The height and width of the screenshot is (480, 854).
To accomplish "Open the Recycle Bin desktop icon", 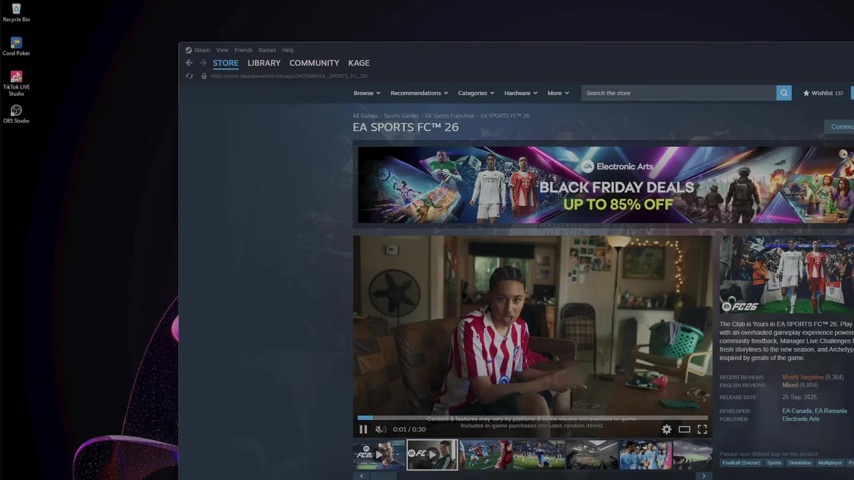I will pos(16,13).
